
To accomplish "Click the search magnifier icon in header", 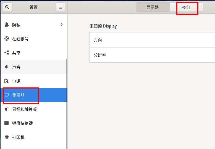I will tap(7, 7).
